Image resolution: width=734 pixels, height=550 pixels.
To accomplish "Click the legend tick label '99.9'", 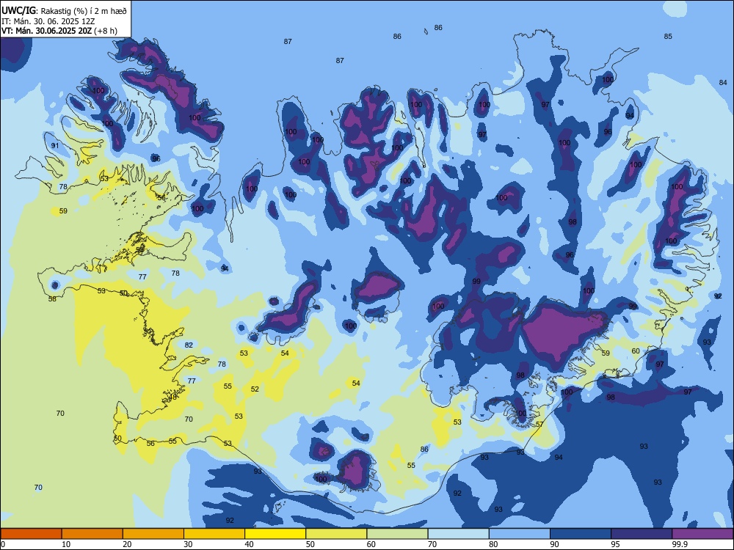I will [x=679, y=544].
